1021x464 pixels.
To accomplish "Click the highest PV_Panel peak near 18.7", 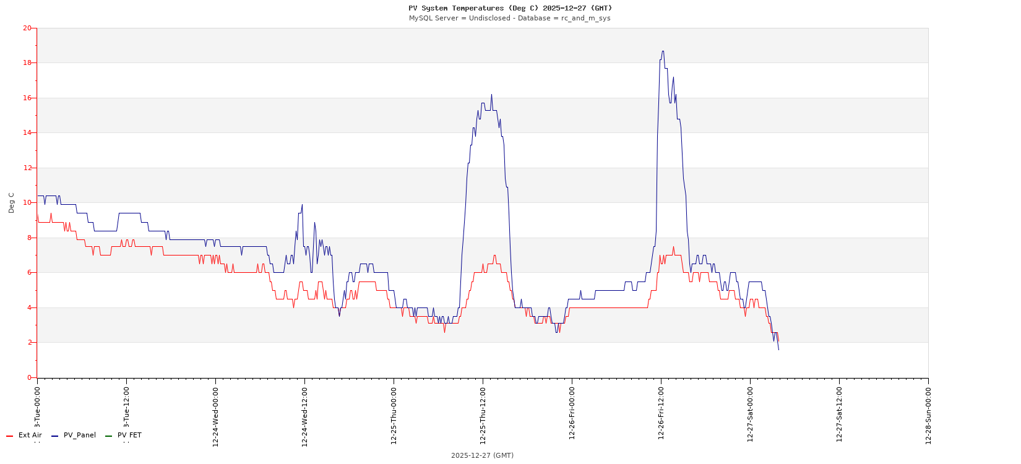I will coord(663,51).
